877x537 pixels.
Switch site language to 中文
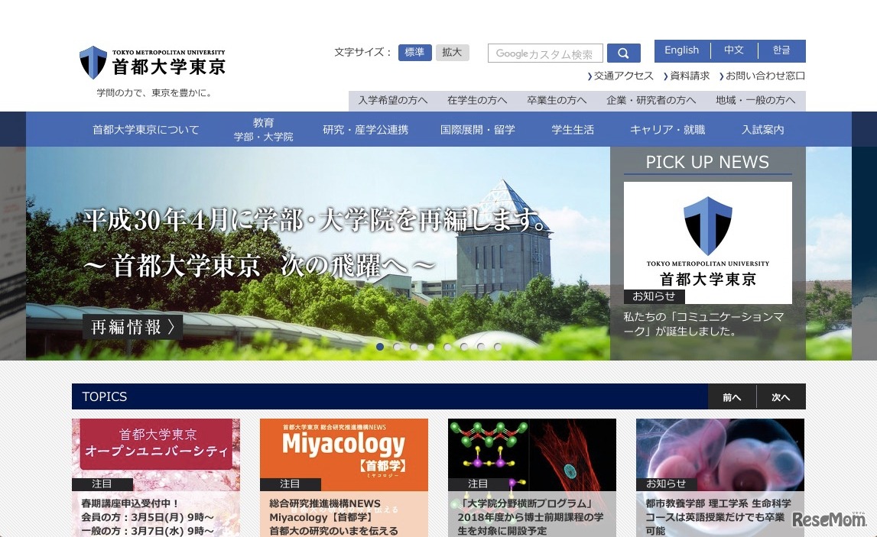tap(734, 50)
